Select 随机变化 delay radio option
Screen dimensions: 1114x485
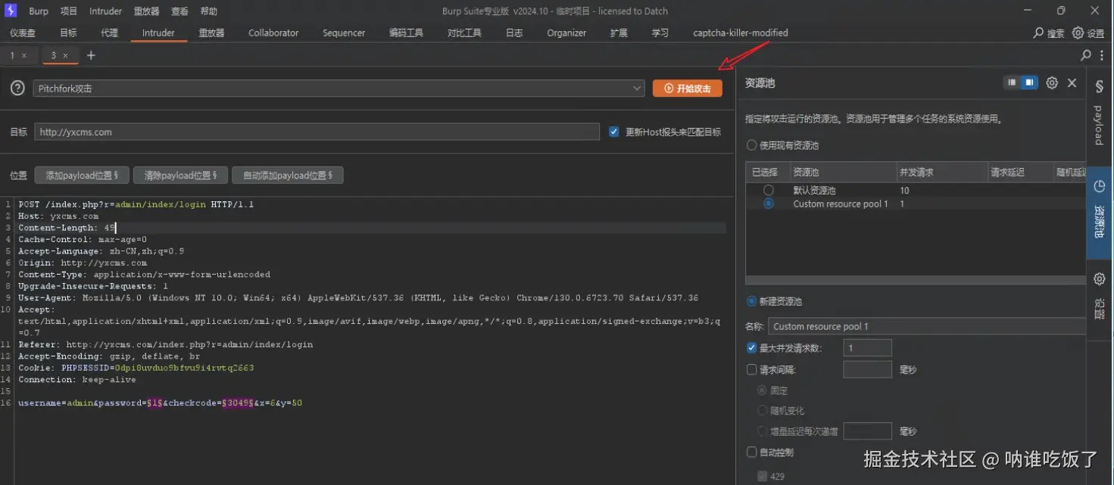click(x=763, y=410)
